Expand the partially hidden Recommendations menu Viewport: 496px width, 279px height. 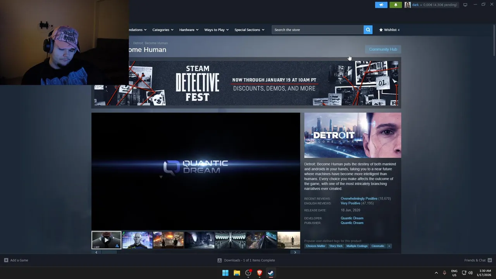coord(138,29)
